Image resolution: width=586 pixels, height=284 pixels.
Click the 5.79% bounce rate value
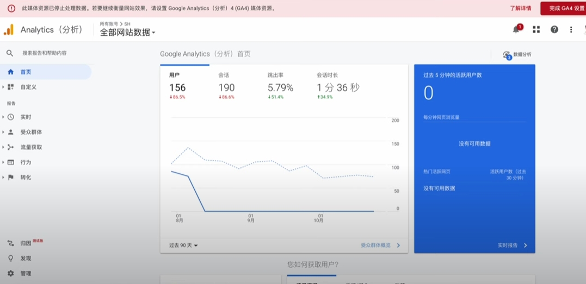tap(280, 88)
